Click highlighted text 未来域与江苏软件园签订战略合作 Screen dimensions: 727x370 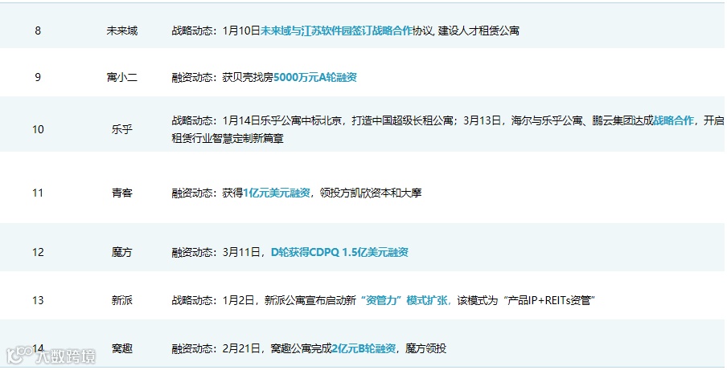coord(336,31)
